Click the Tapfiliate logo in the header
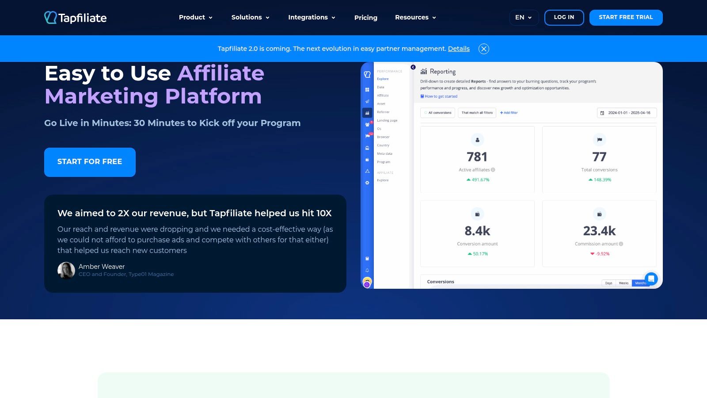 [76, 18]
